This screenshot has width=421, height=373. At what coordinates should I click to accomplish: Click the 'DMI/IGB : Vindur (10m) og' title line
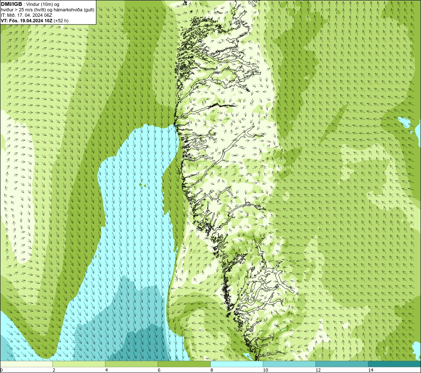pyautogui.click(x=30, y=4)
